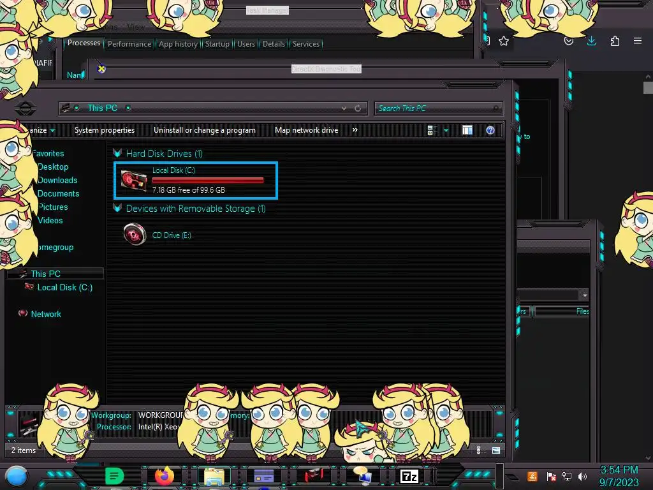The image size is (653, 490).
Task: Switch to Task Manager Performance tab
Action: point(129,44)
